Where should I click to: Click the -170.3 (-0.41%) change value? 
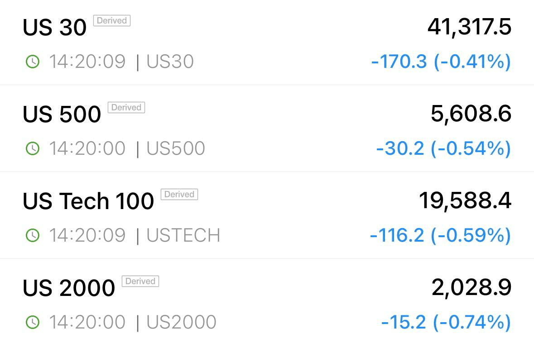pos(441,62)
